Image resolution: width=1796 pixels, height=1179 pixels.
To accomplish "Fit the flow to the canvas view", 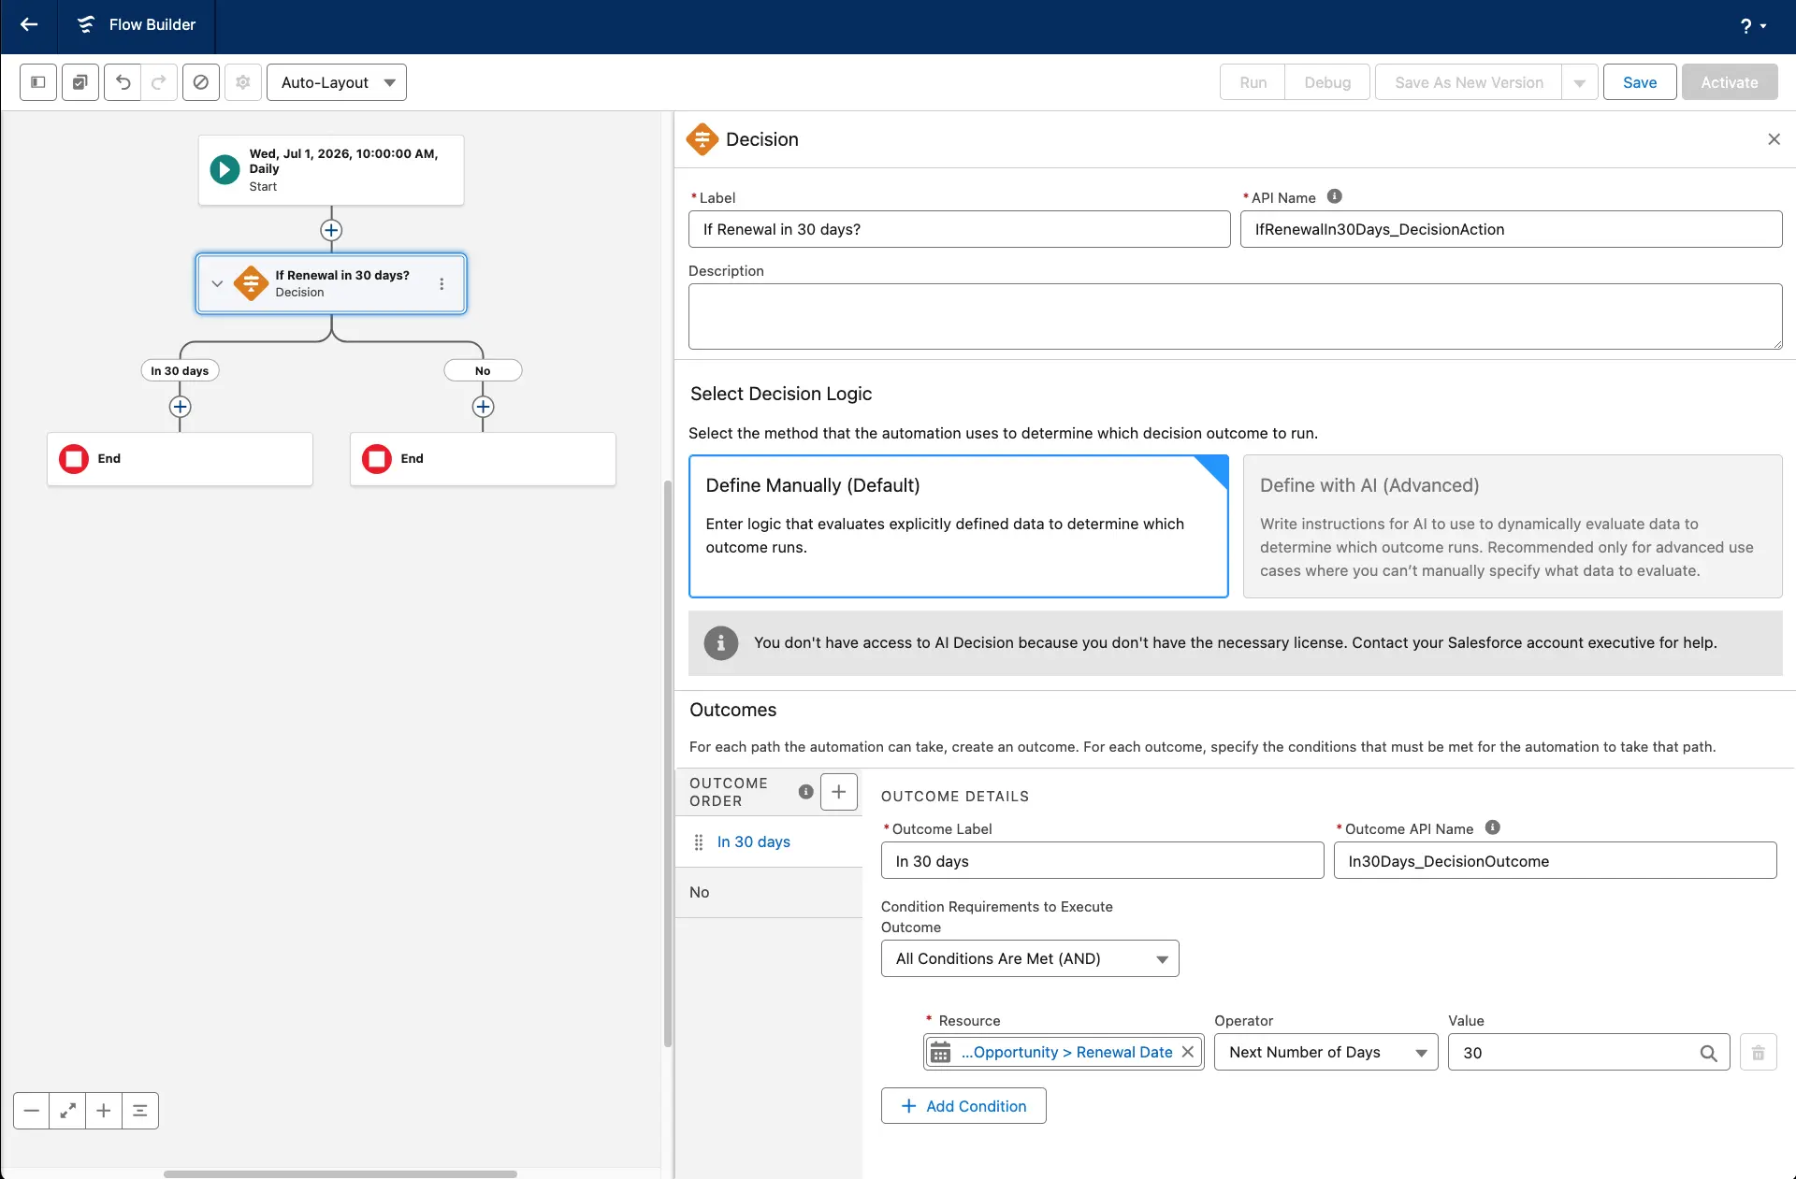I will tap(67, 1111).
